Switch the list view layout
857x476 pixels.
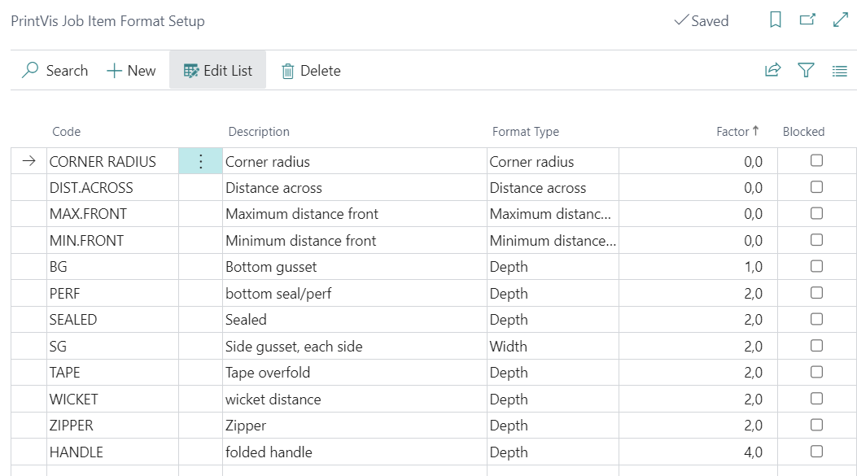[840, 71]
